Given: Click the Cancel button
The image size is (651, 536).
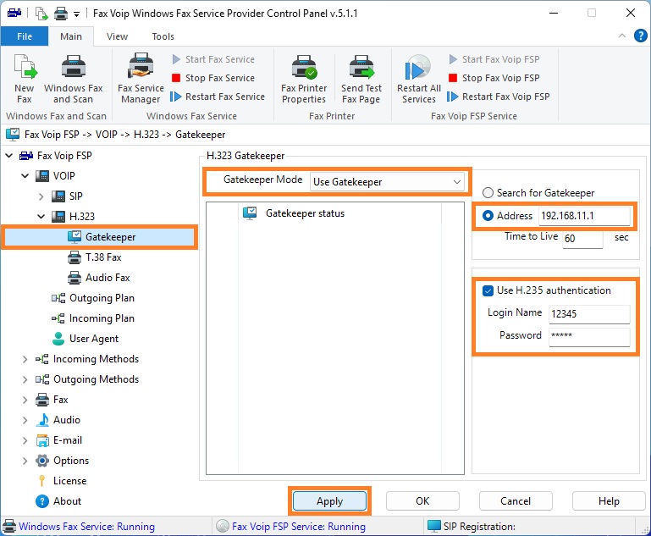Looking at the screenshot, I should 516,501.
